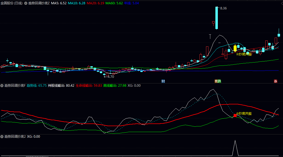Click the blue 财 event marker icon
Viewport: 283px width, 157px height.
[163, 81]
